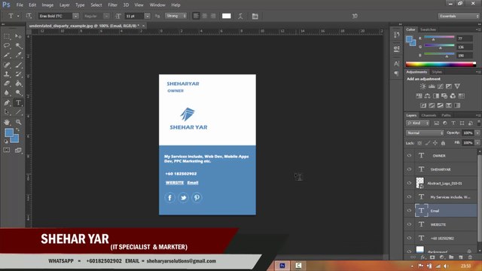Hide the Abstract_Logo layer
This screenshot has height=271, width=482.
click(409, 183)
